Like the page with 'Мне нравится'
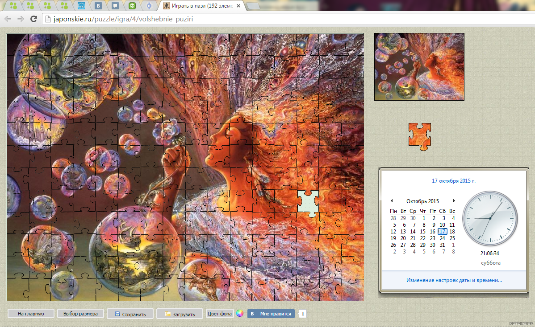The height and width of the screenshot is (327, 535). tap(271, 314)
